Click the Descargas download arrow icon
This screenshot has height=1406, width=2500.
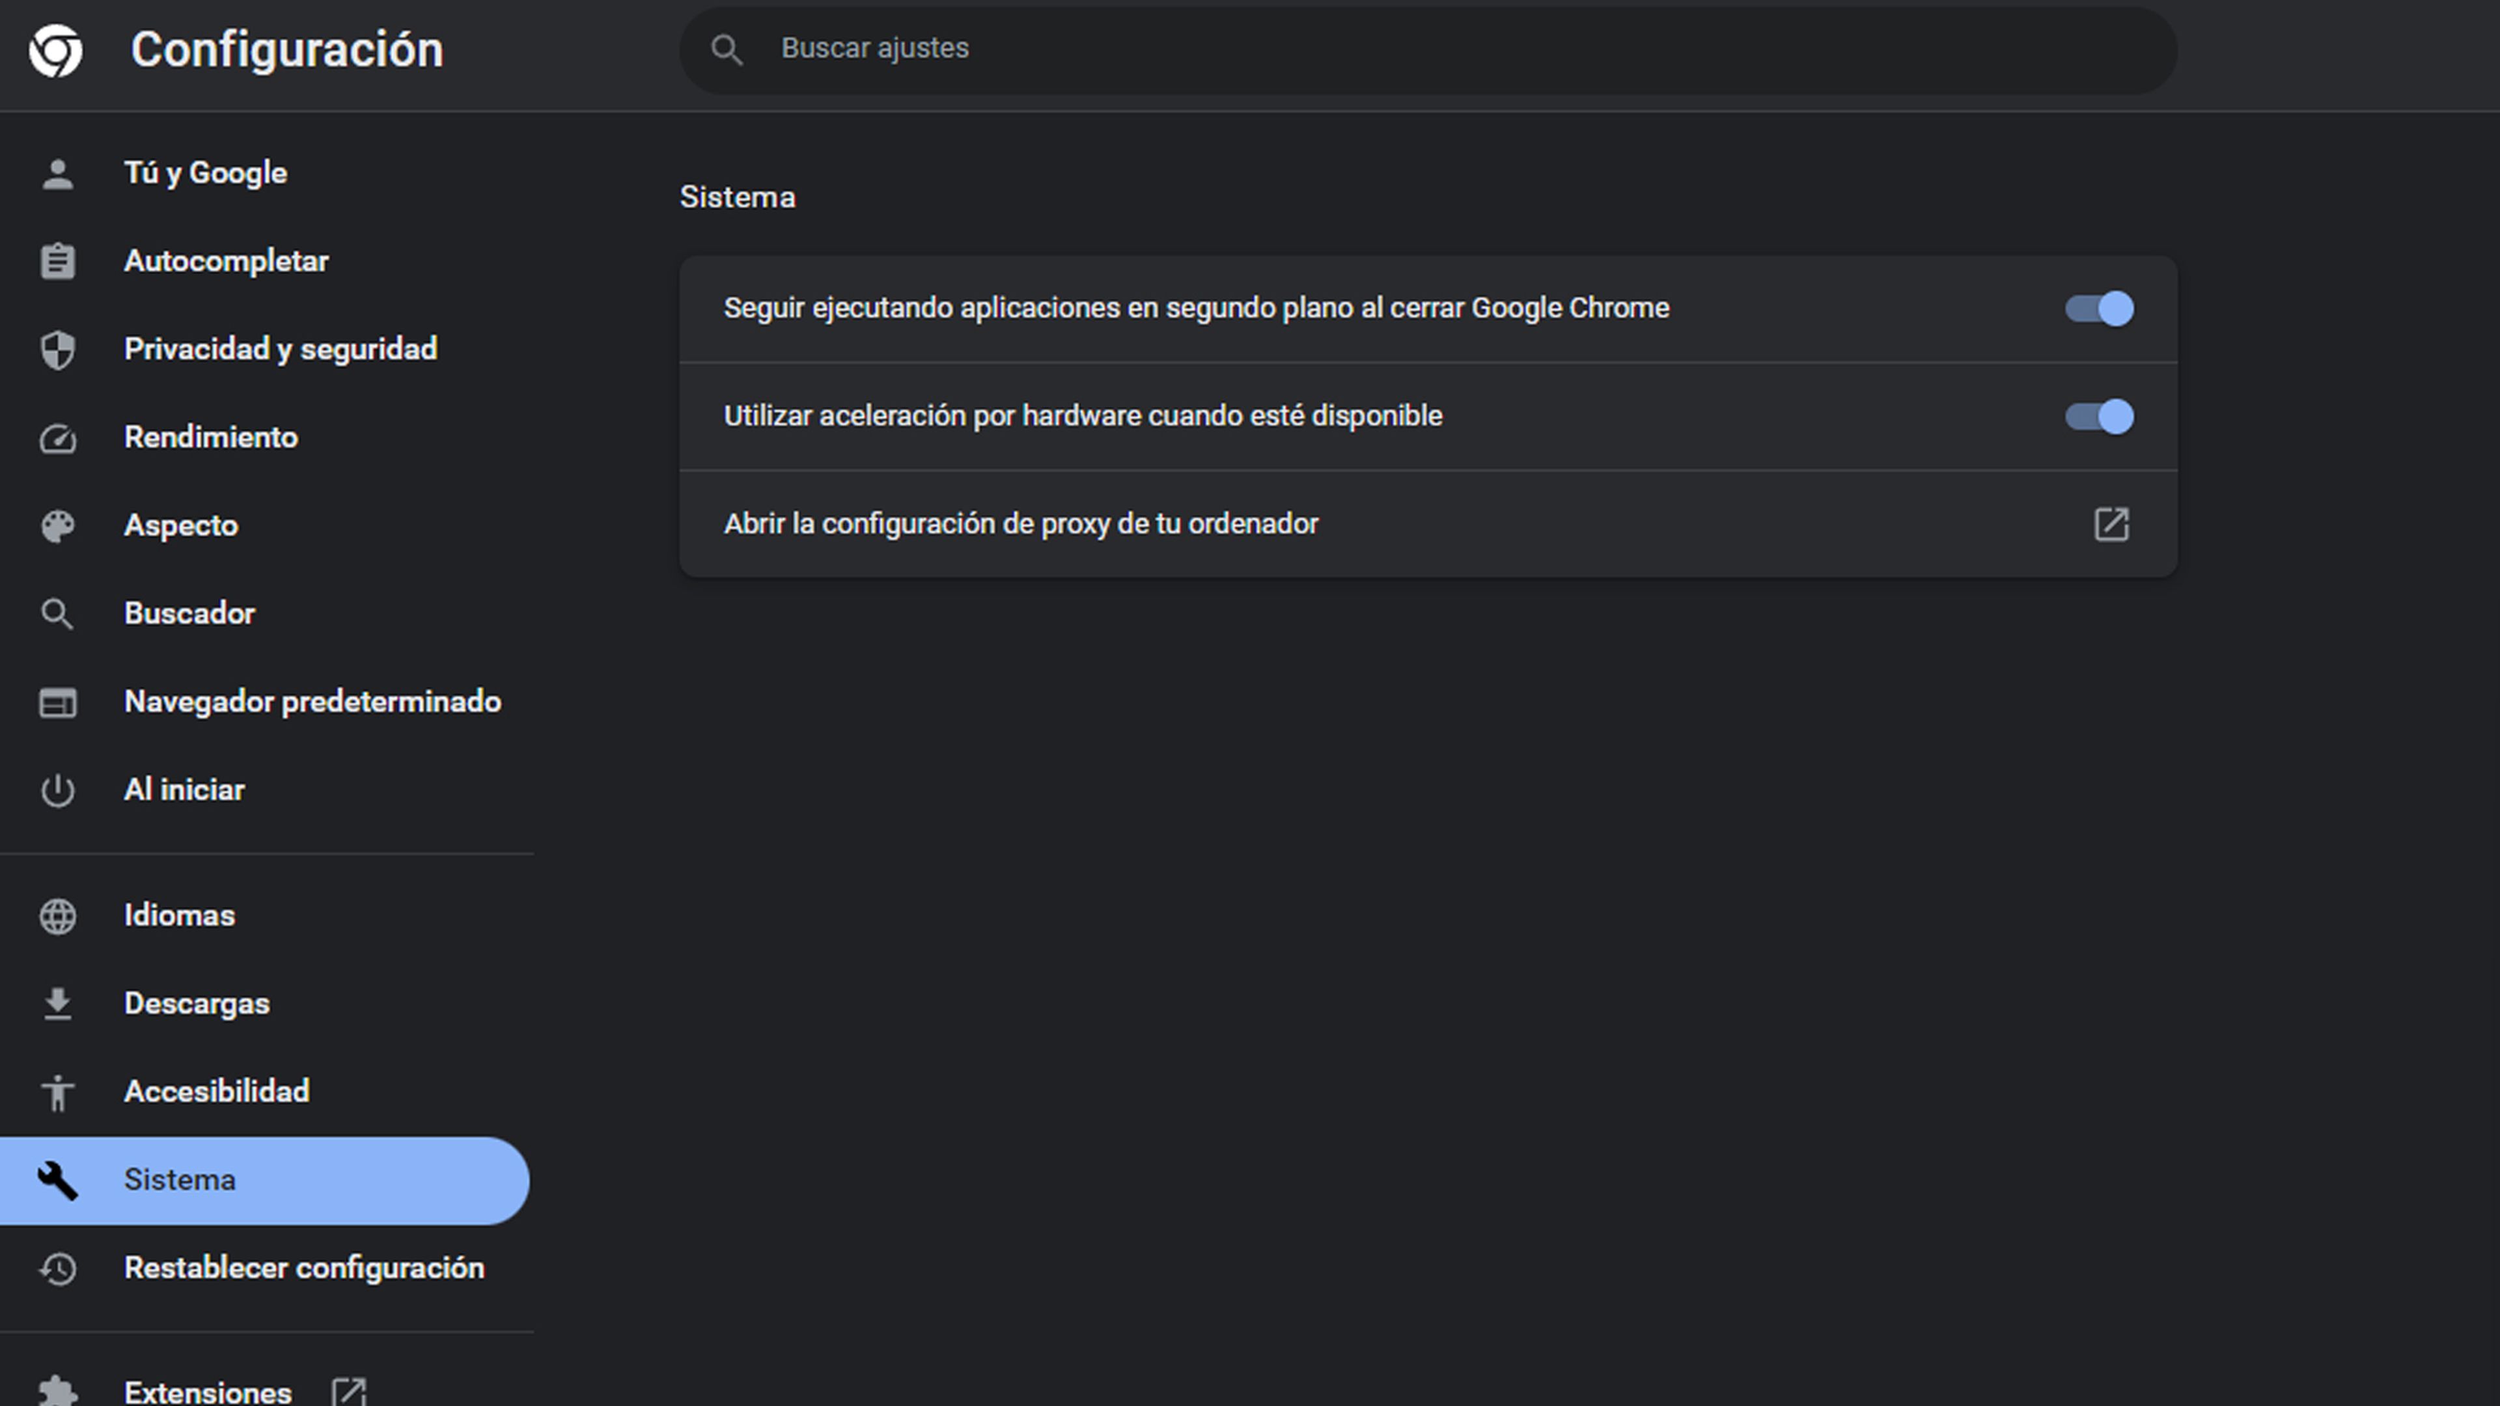click(57, 1004)
